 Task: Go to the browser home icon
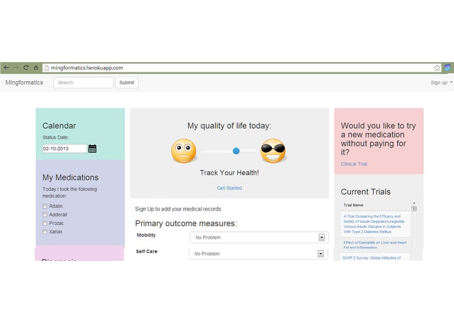[36, 68]
